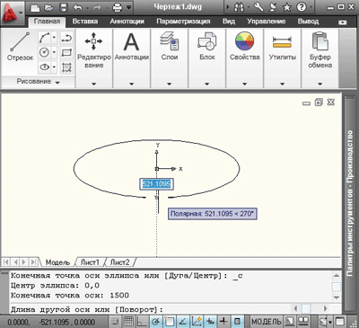Select the Rectangle tool
Viewport: 359px width, 328px height.
pyautogui.click(x=66, y=53)
